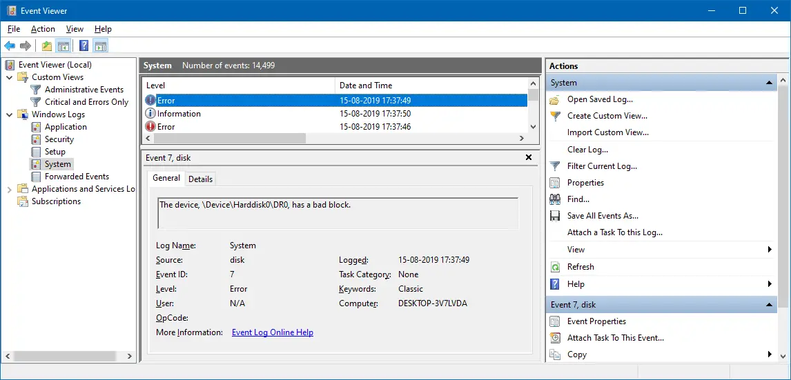Click the Actions pane scroll up arrow
The width and height of the screenshot is (791, 380).
coord(783,79)
